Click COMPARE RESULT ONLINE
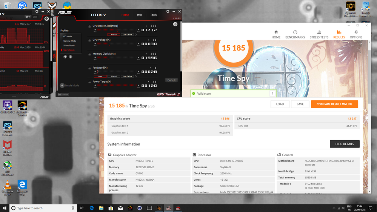This screenshot has width=377, height=212. (x=334, y=104)
